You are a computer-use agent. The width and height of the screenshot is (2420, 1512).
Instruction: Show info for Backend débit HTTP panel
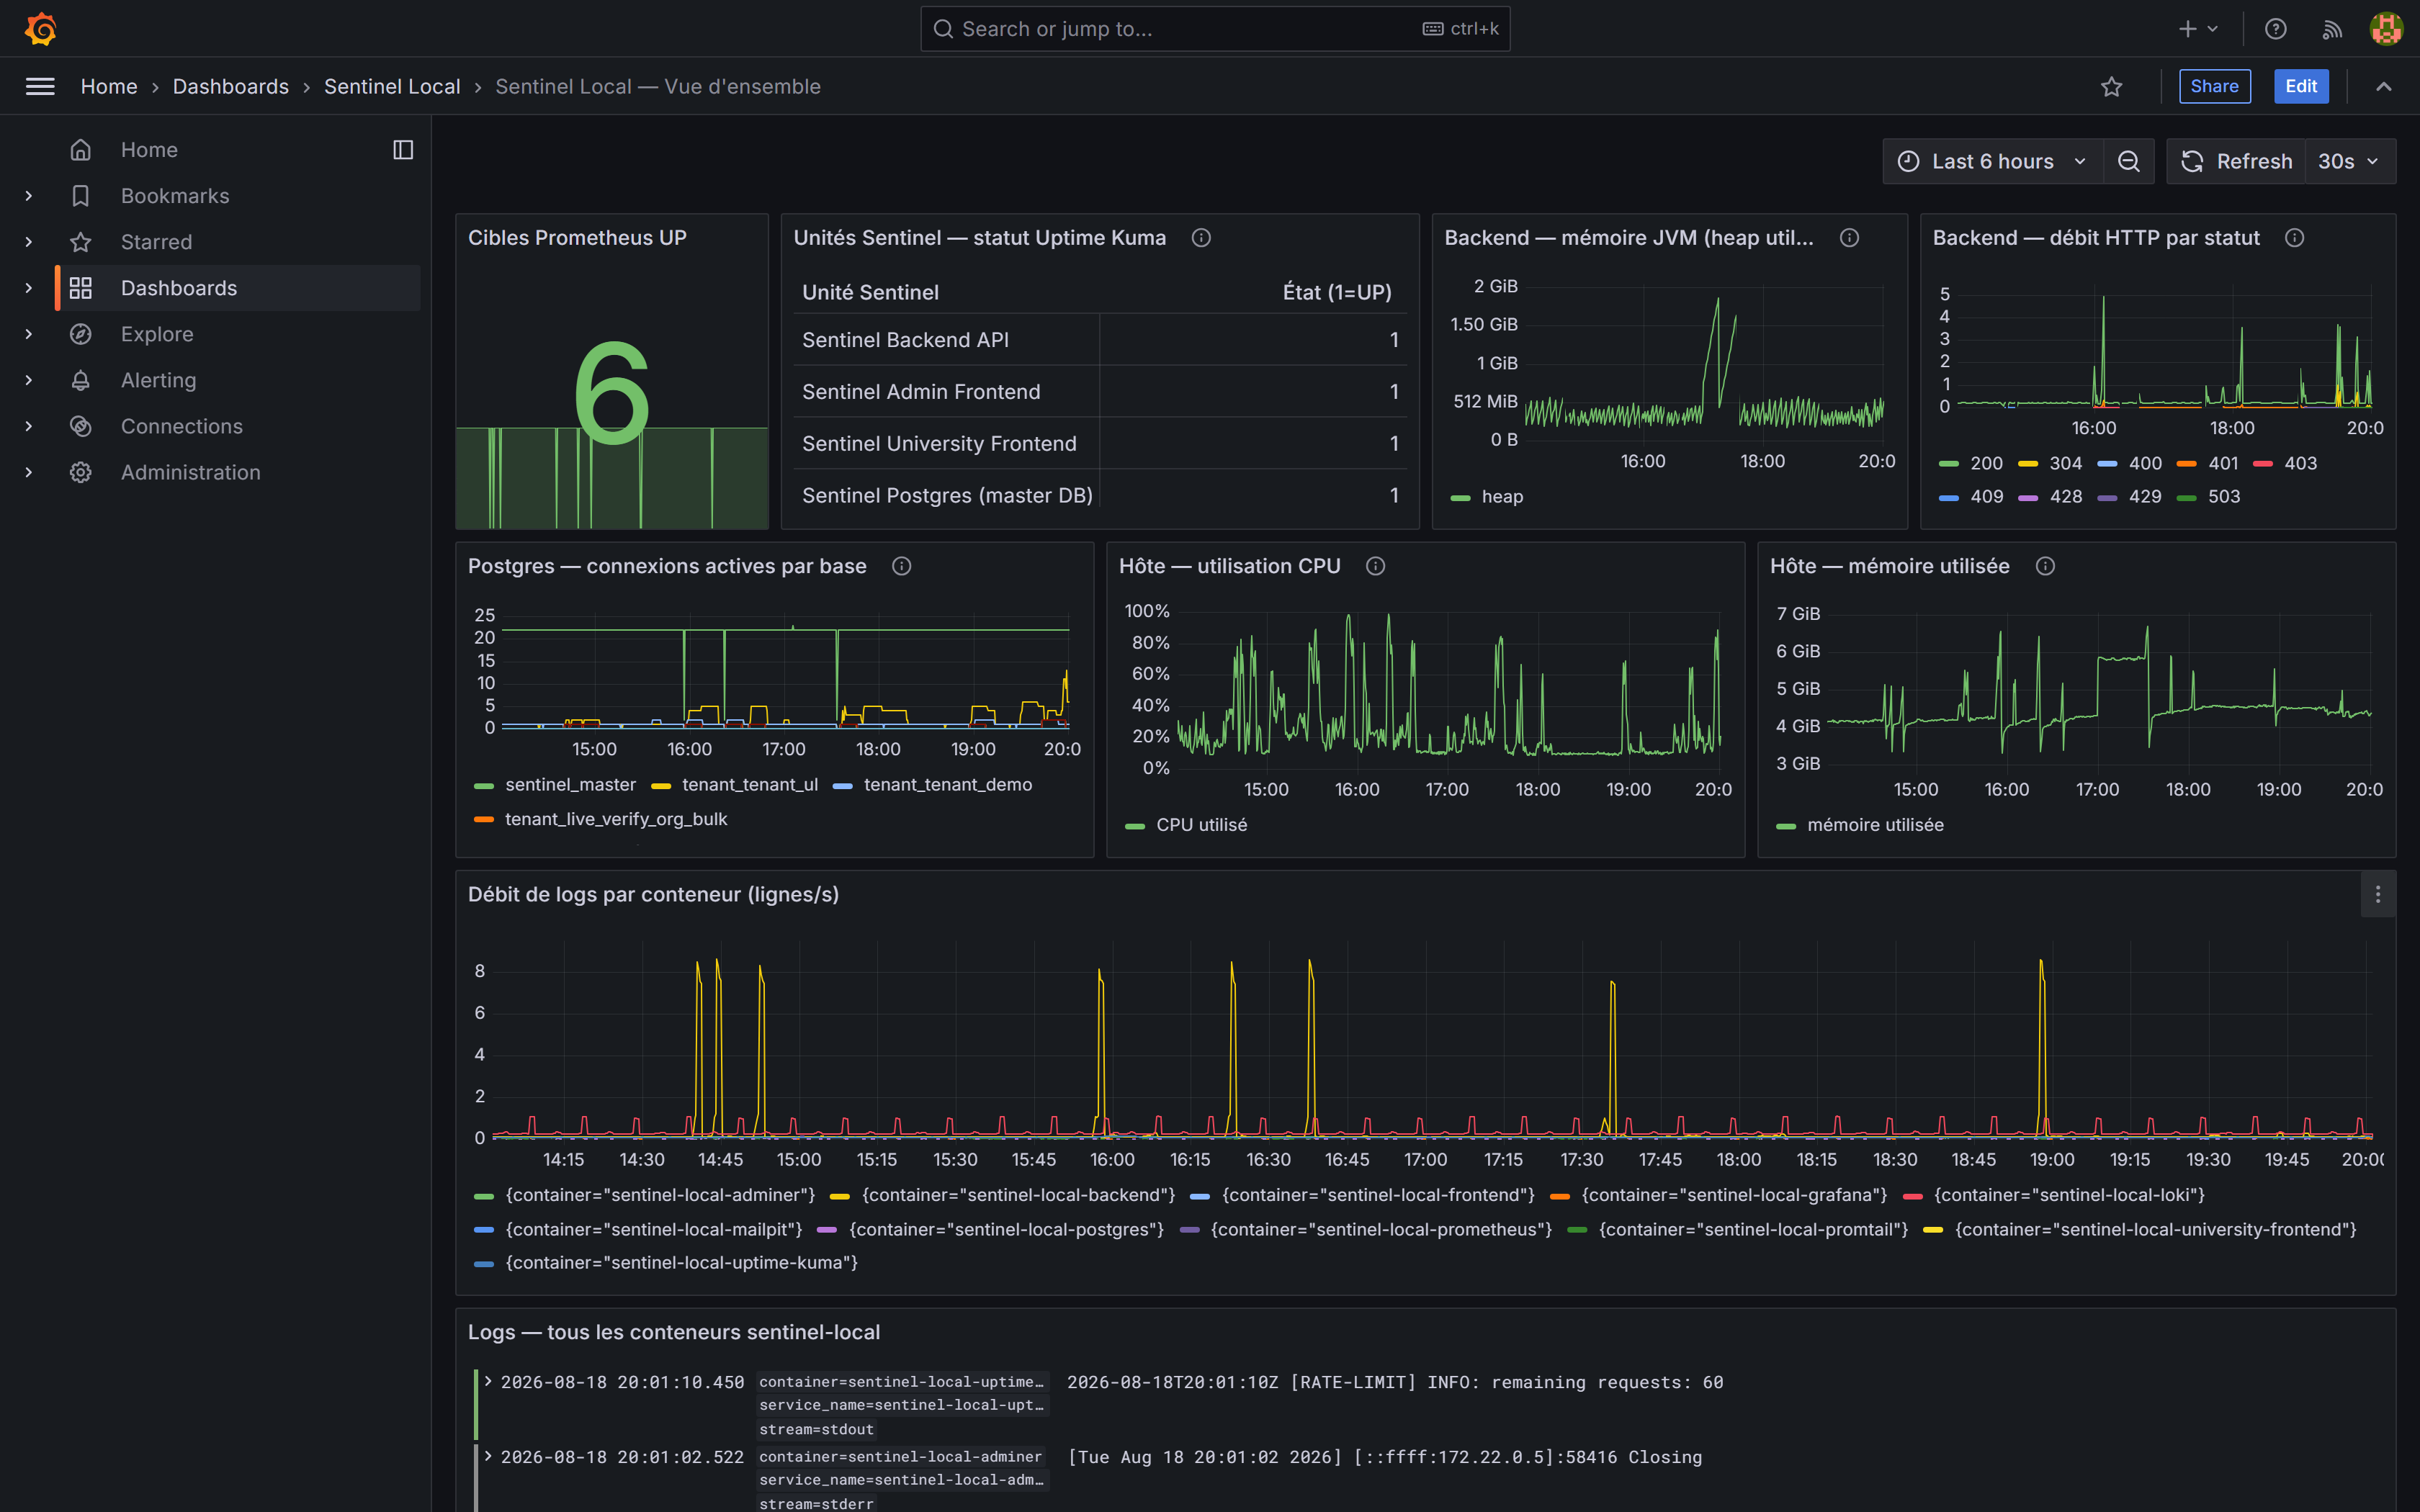pos(2295,238)
